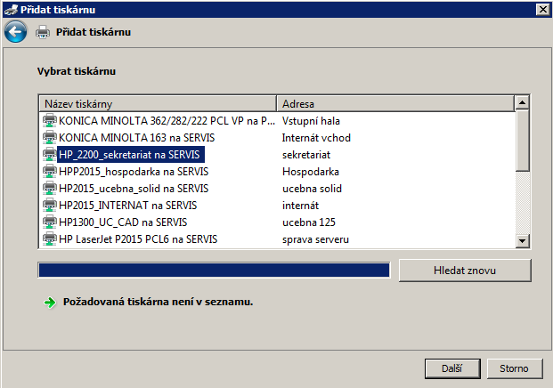Click printer icon of KONICA MINOLTA 362/282/222 row
Viewport: 553px width, 388px height.
(x=49, y=120)
